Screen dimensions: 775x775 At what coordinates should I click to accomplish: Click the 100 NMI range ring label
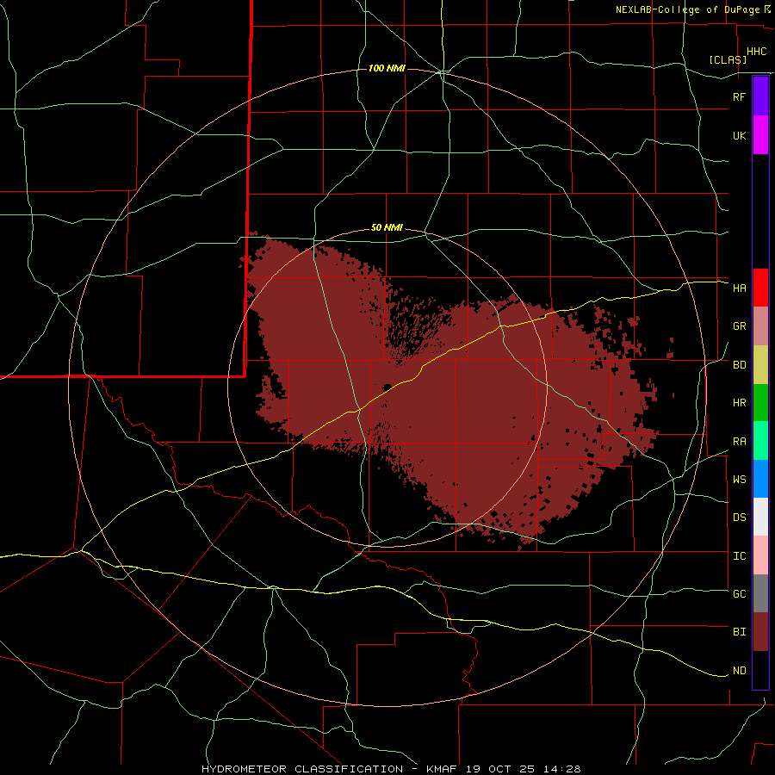point(387,68)
